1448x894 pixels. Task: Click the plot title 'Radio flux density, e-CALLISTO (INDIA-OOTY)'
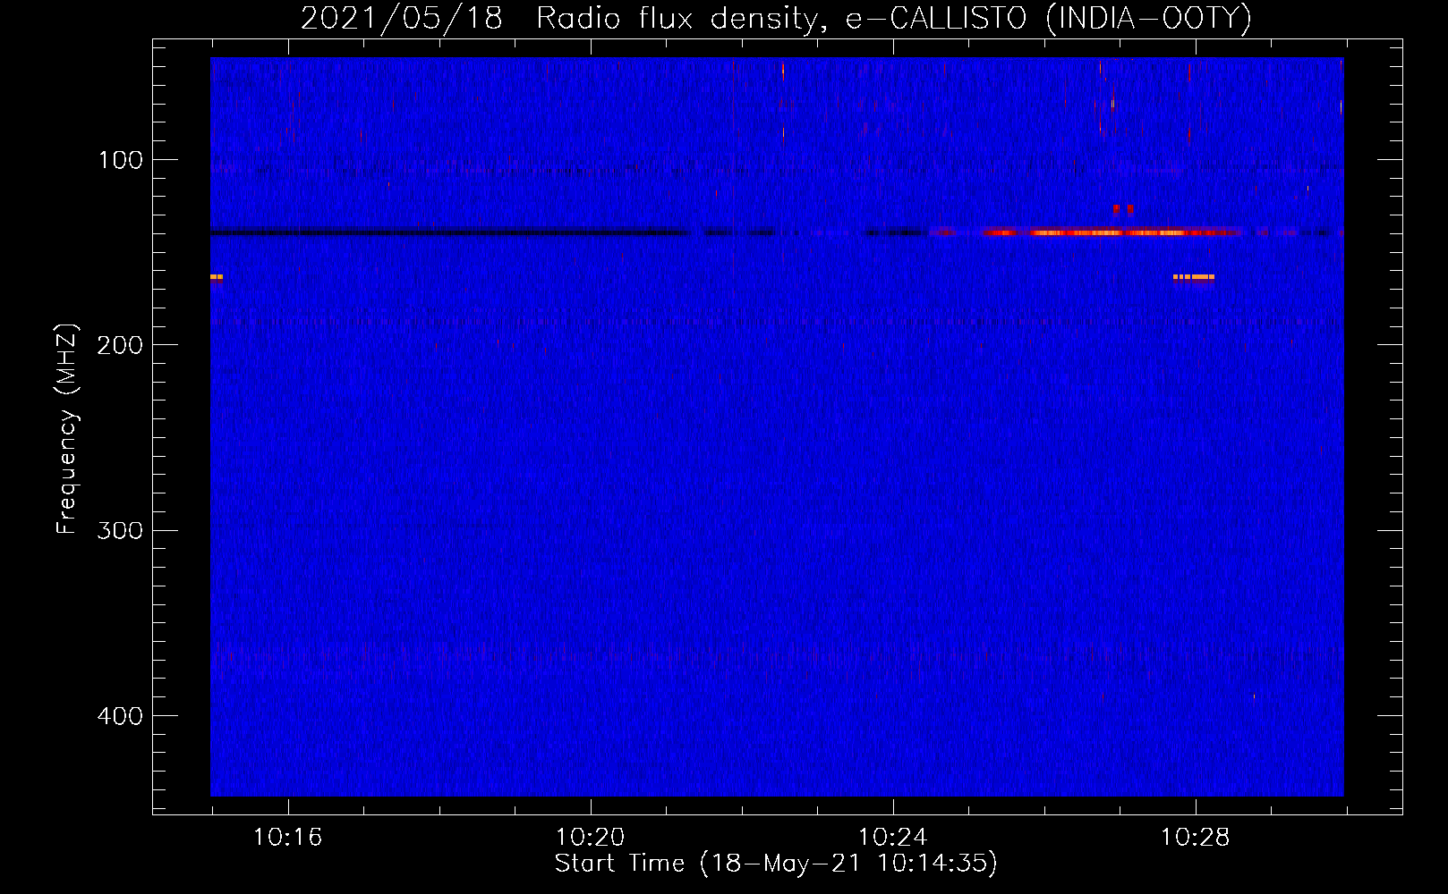point(893,18)
